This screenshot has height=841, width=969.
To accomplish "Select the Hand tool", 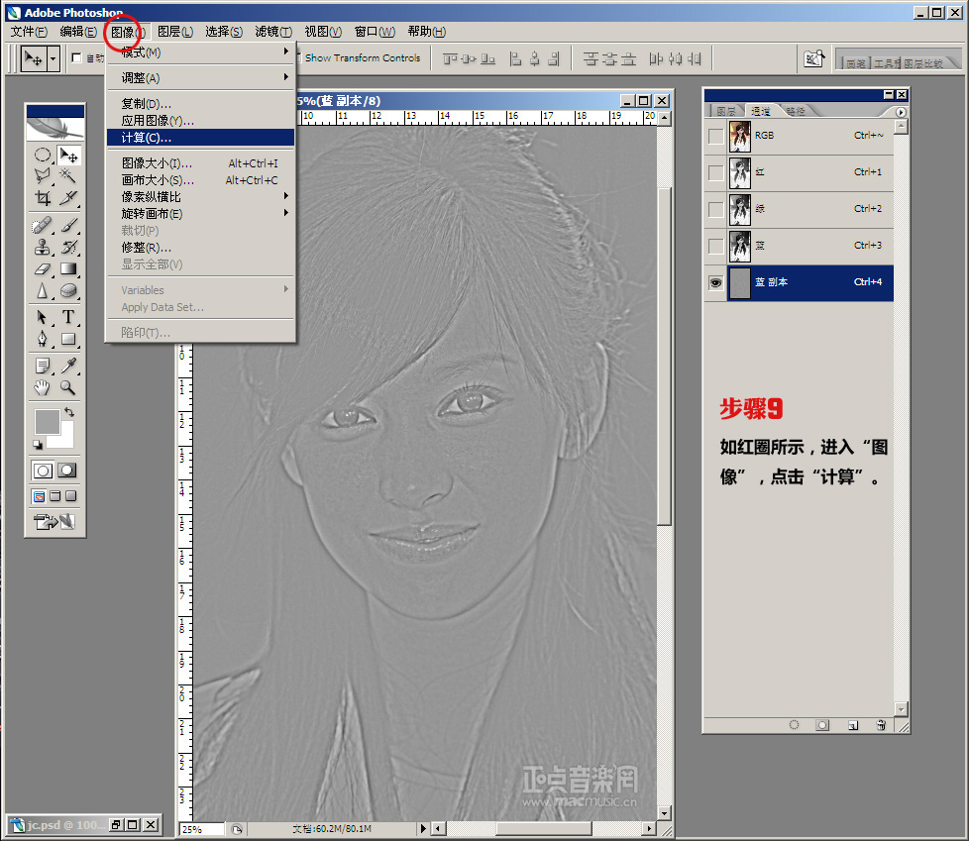I will [x=43, y=387].
